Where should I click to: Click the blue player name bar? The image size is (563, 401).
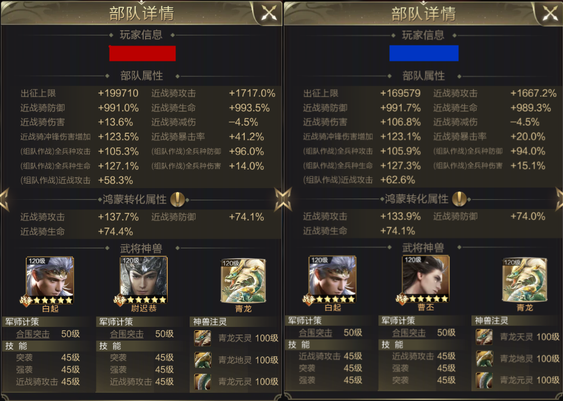pyautogui.click(x=424, y=53)
